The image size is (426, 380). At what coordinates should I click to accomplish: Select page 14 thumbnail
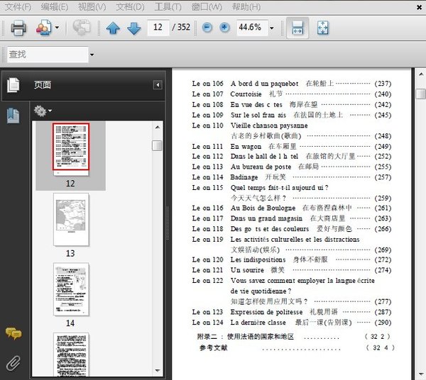(x=71, y=289)
